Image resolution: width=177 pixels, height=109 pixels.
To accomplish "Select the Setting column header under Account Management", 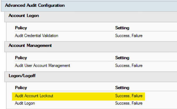I will click(x=122, y=58).
